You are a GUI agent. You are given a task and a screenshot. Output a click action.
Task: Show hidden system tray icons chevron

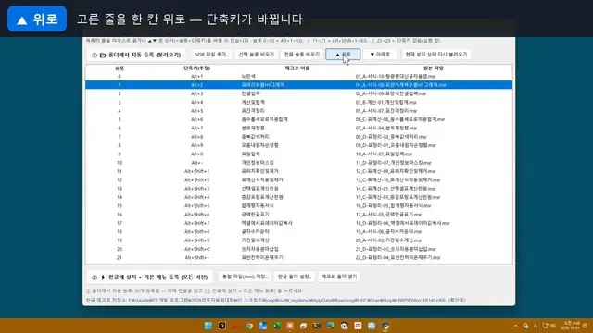tap(515, 326)
